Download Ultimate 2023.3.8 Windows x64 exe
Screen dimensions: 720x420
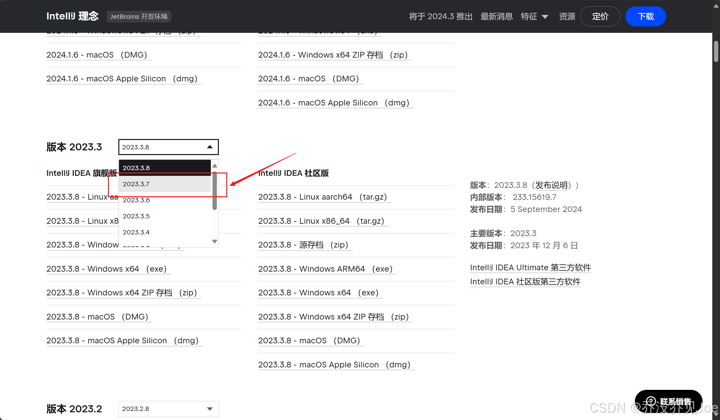(109, 269)
